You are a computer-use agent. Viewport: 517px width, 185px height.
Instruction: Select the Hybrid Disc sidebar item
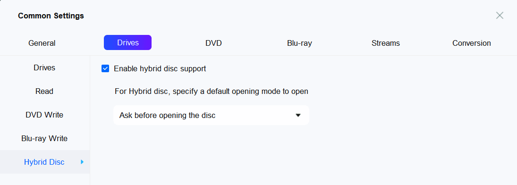[x=44, y=162]
